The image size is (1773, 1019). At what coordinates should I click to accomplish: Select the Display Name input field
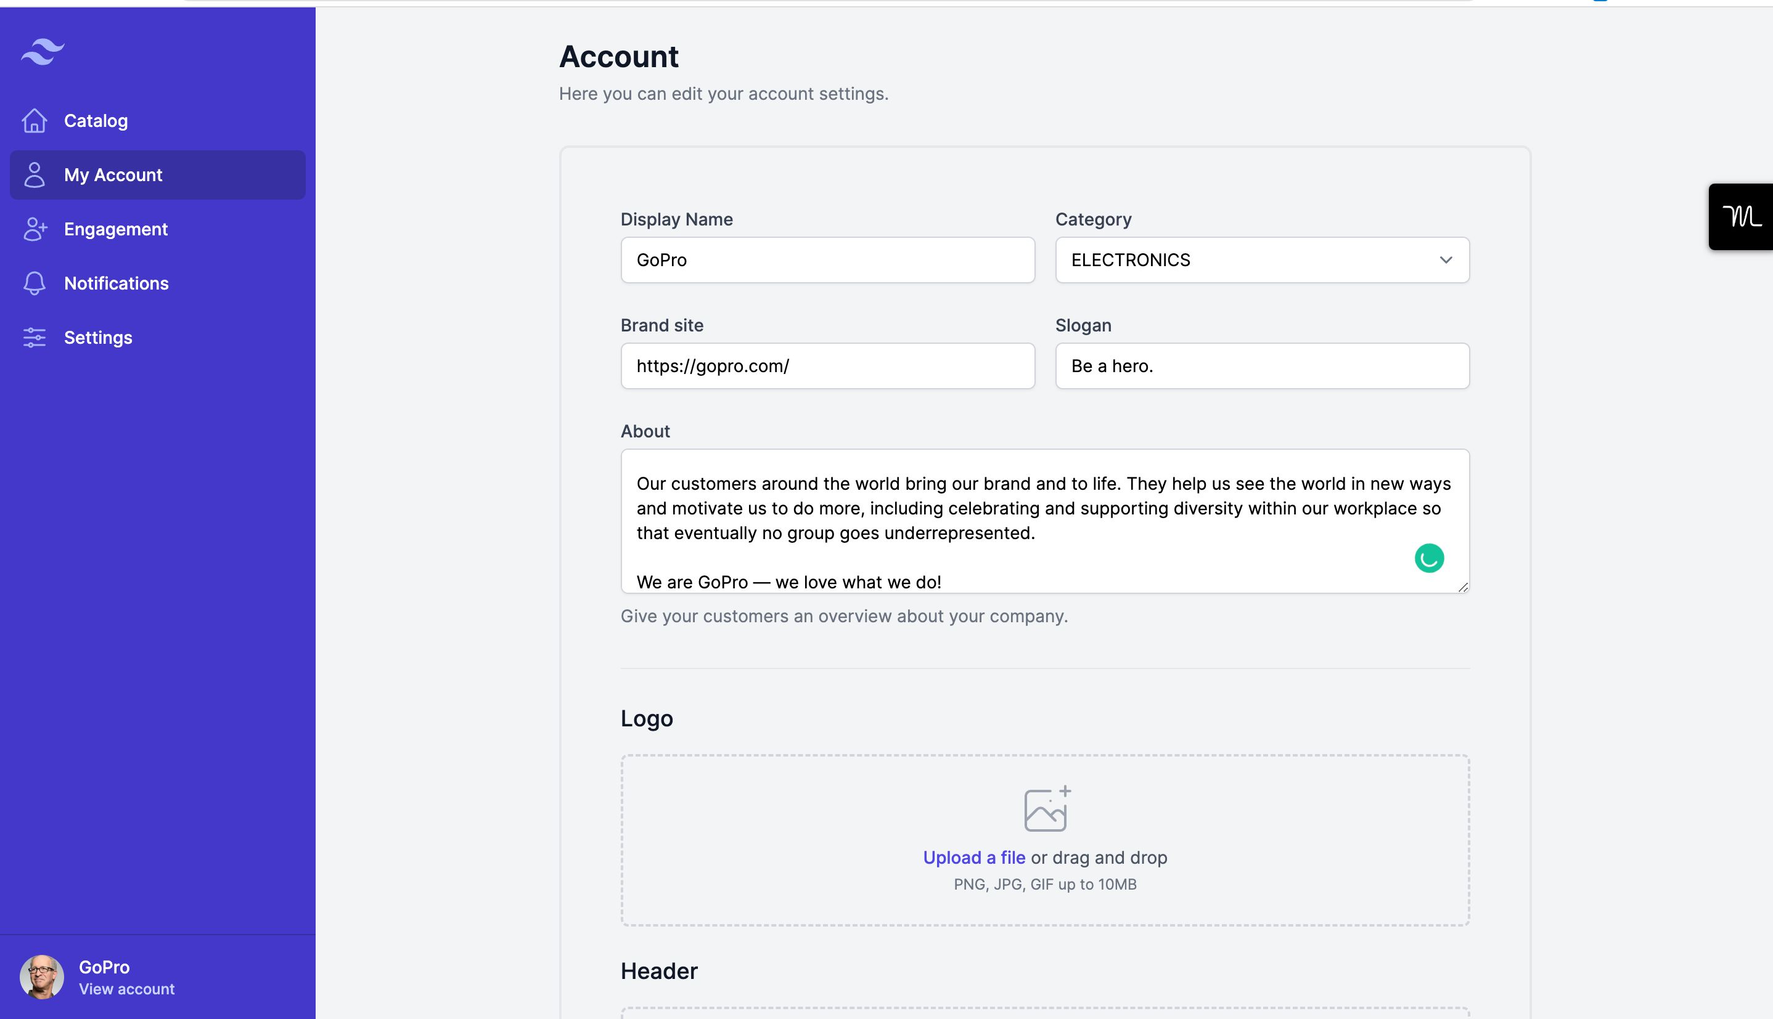(x=828, y=259)
